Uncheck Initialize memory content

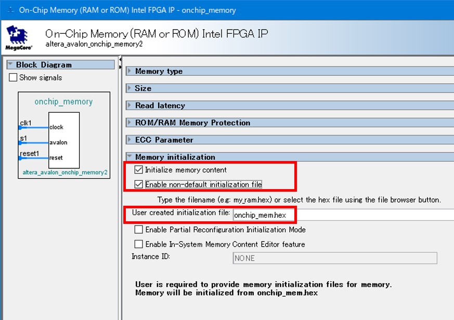point(138,170)
